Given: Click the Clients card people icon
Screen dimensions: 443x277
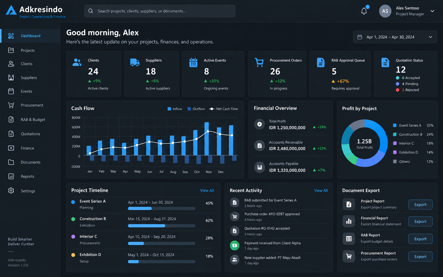Looking at the screenshot, I should click(77, 62).
